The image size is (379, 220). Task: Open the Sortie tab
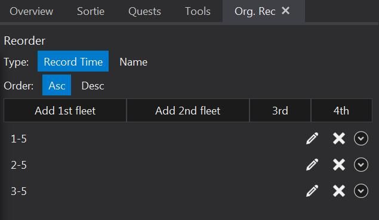91,11
